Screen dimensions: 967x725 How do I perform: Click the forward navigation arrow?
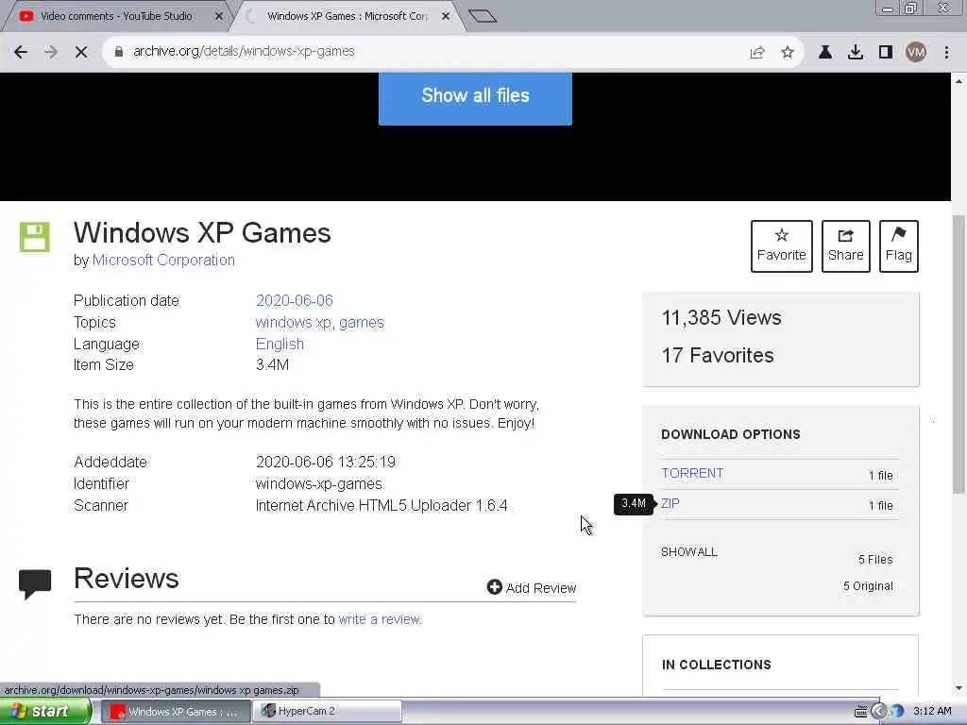51,52
